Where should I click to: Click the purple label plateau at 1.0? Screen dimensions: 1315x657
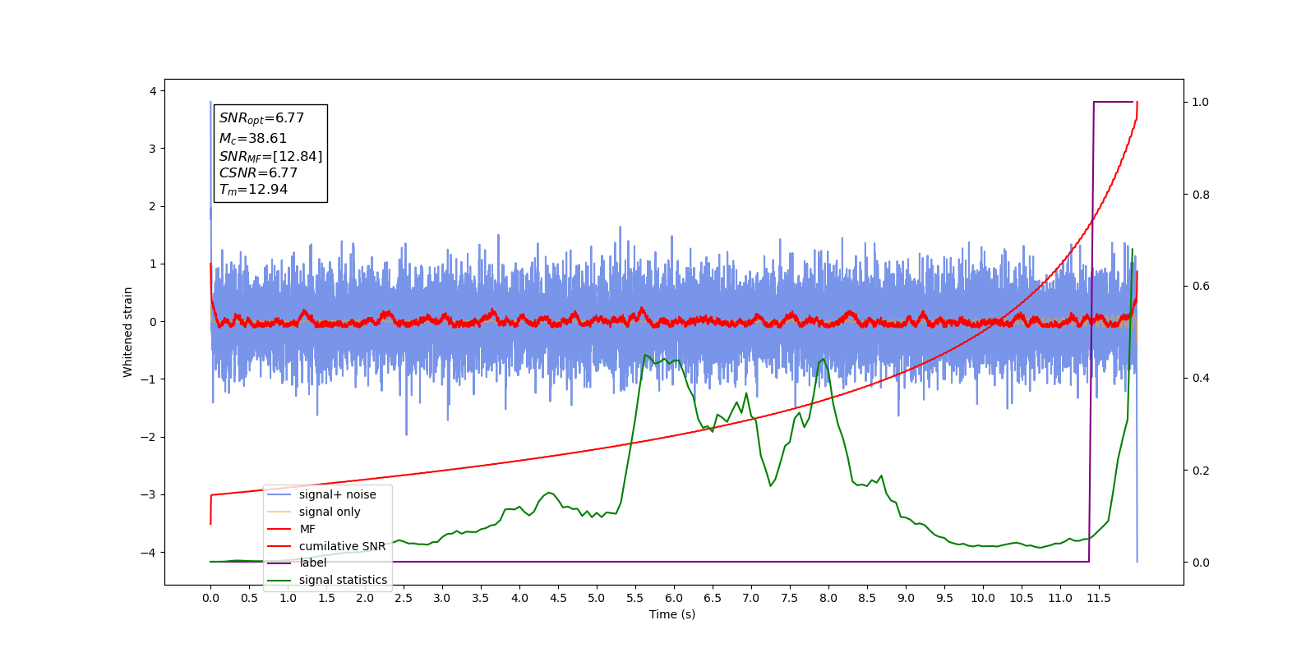1114,103
